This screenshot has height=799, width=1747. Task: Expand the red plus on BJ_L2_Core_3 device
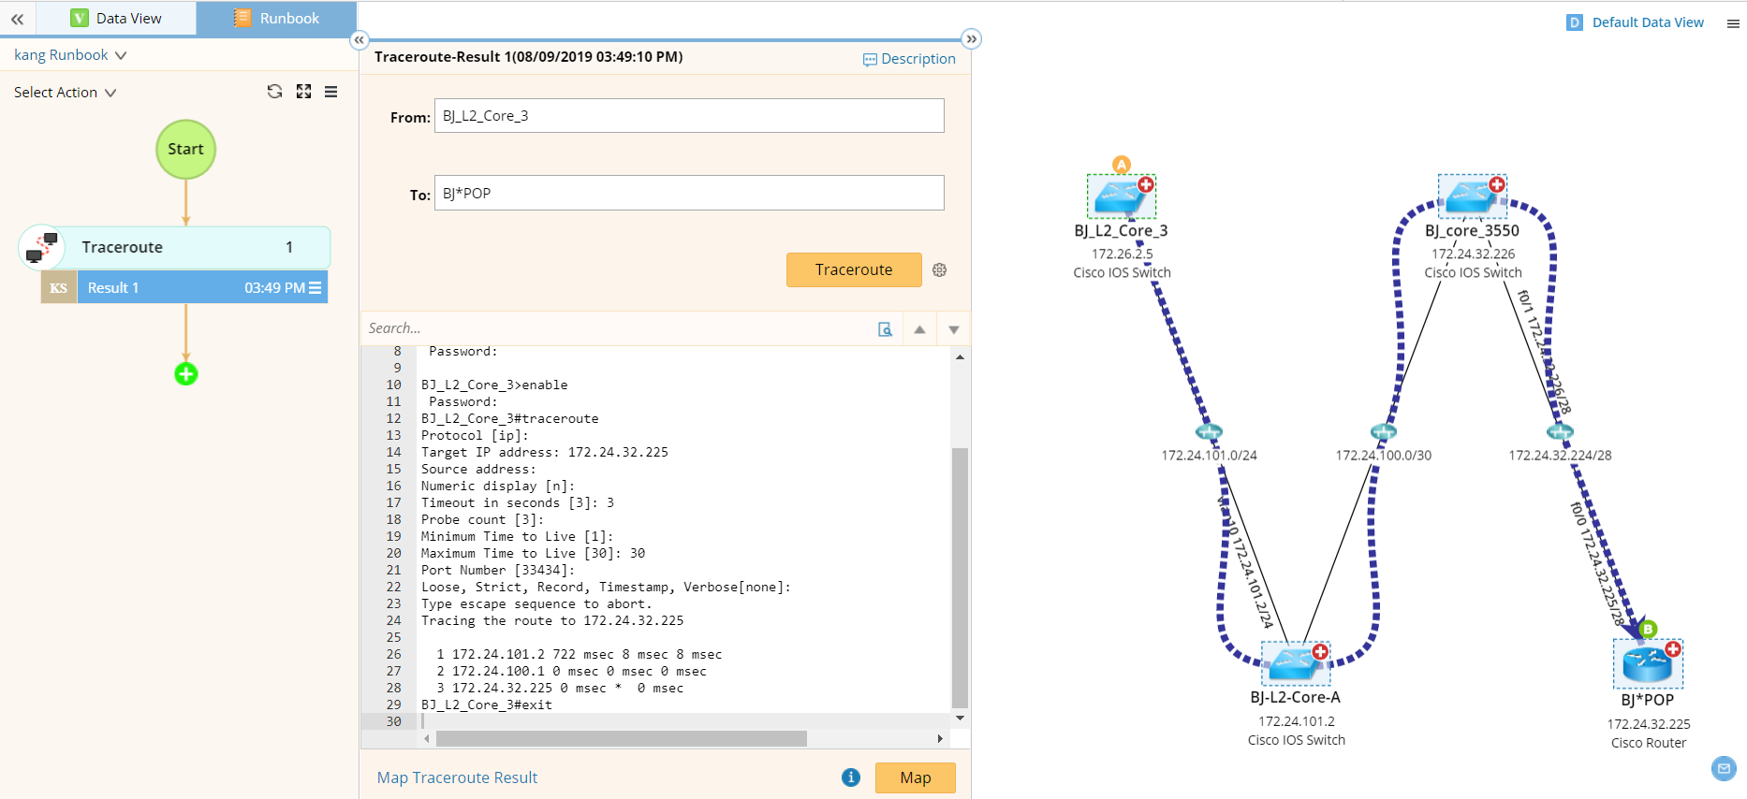pos(1146,185)
